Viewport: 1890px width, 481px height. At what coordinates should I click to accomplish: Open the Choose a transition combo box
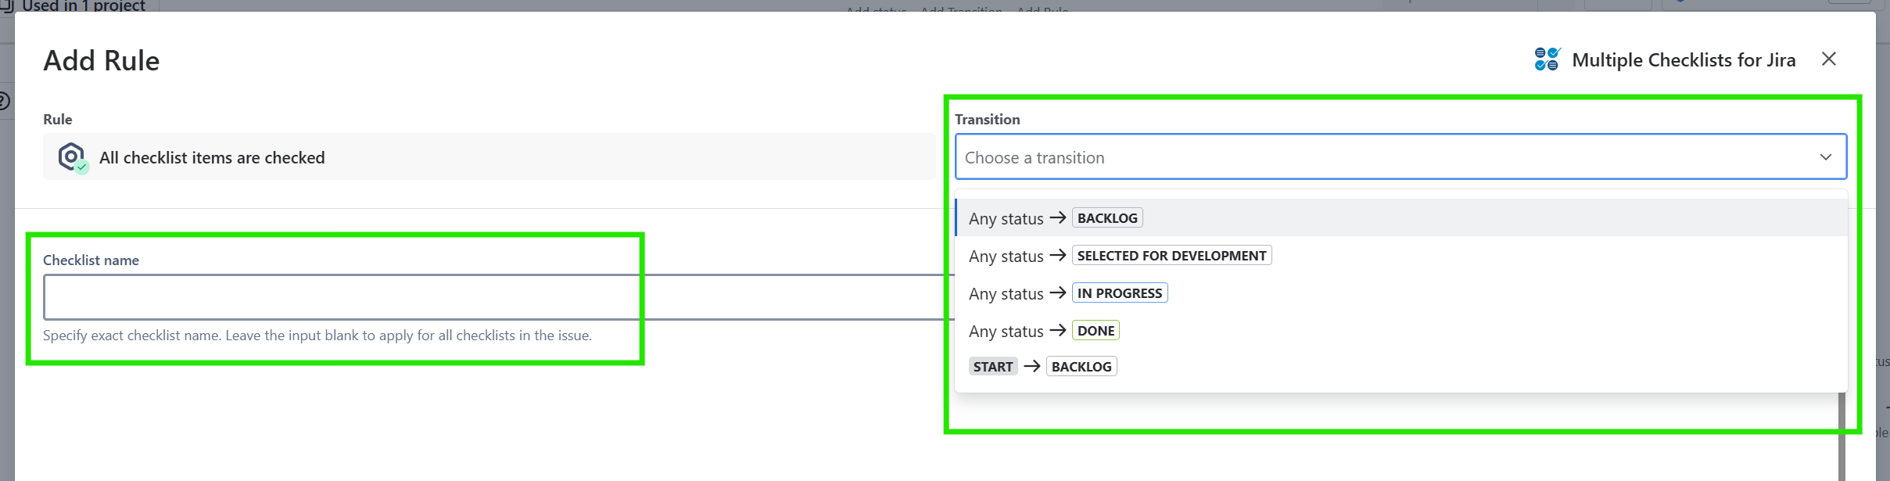[x=1400, y=157]
